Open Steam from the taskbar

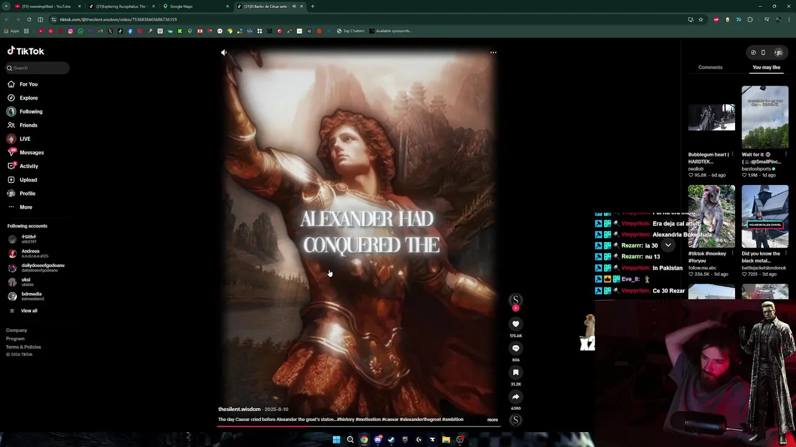point(391,440)
